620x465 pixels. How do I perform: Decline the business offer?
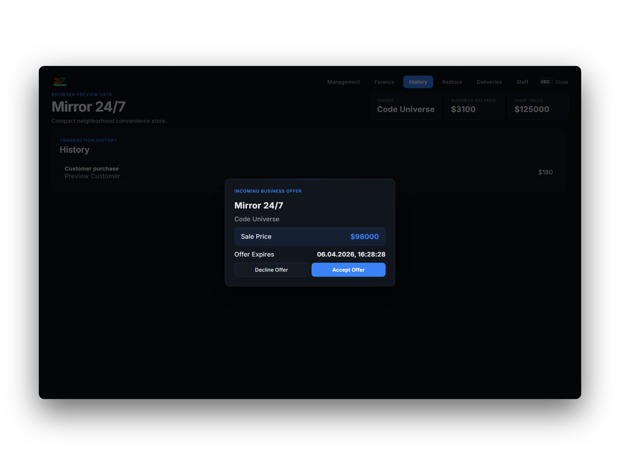coord(271,270)
